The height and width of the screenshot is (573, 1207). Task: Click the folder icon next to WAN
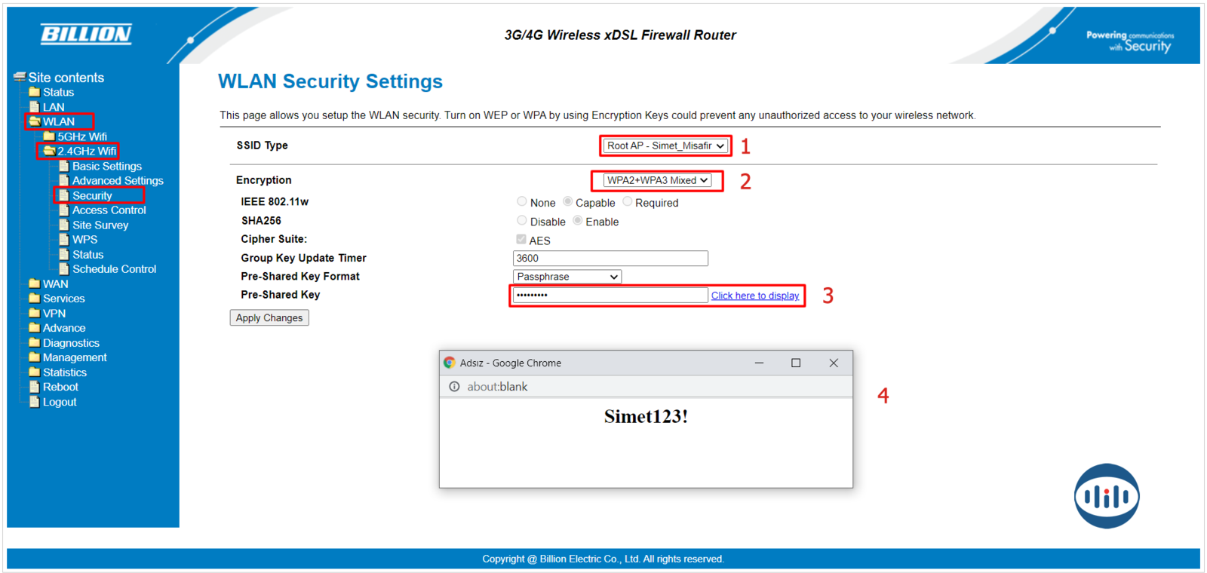tap(34, 283)
